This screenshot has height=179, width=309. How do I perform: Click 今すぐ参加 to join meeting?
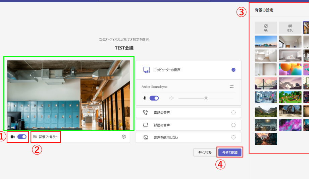tap(230, 153)
